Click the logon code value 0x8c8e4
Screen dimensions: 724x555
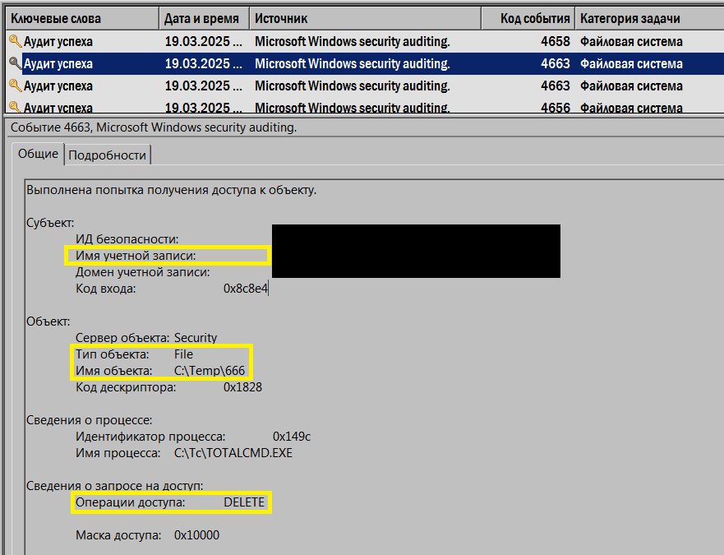point(246,289)
